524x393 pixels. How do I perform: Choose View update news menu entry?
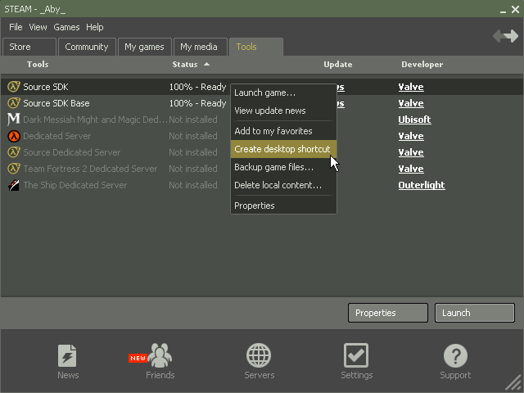(x=283, y=111)
